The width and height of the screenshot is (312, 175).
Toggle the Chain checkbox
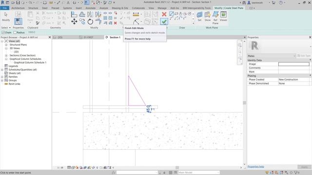click(x=3, y=33)
